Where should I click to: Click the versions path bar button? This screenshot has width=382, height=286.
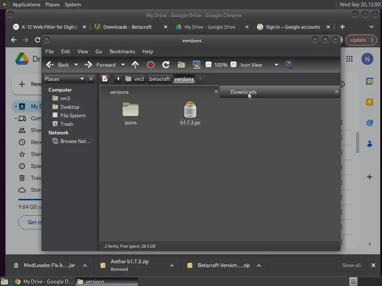coord(184,79)
